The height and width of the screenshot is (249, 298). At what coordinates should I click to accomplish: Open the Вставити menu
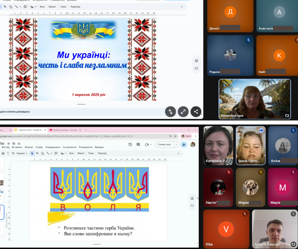(17, 147)
